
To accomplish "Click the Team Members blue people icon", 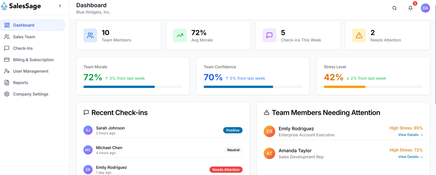I will 90,35.
